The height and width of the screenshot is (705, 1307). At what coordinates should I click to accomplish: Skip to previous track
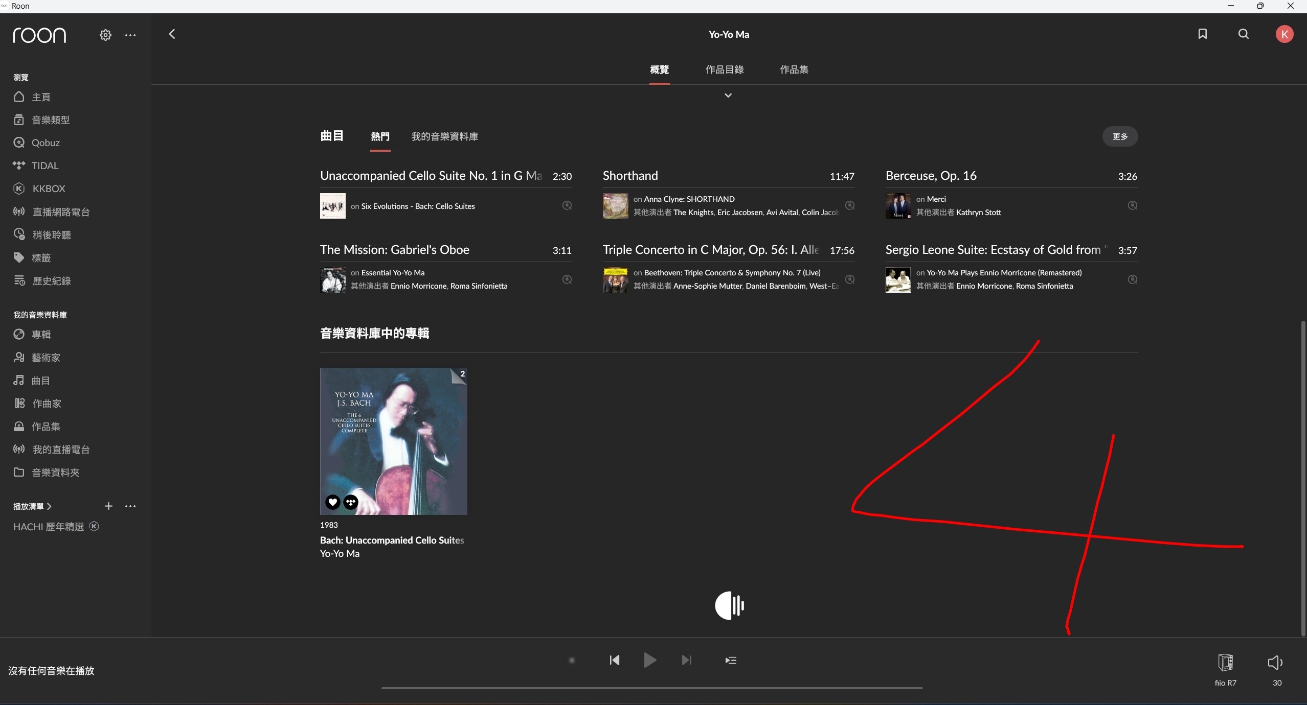(x=615, y=660)
